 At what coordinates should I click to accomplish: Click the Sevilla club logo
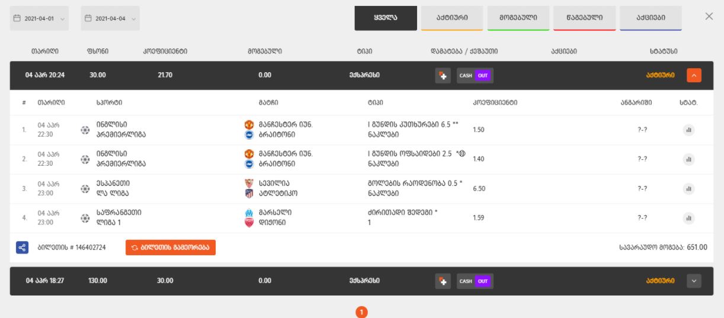(x=249, y=184)
